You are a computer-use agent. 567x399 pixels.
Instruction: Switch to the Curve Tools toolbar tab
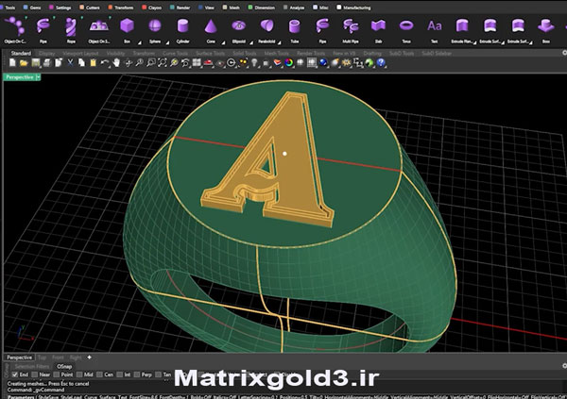pos(176,53)
